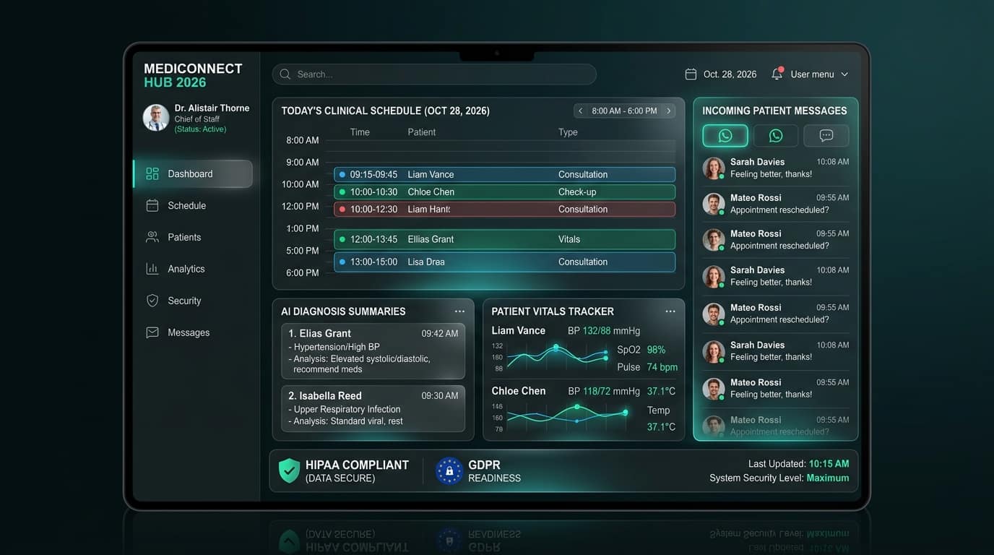This screenshot has height=555, width=994.
Task: Click the Oct. 28, 2026 date text
Action: click(730, 74)
